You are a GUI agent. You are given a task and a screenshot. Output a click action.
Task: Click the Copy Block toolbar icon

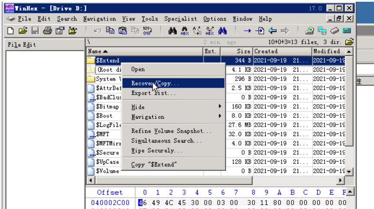(x=110, y=31)
